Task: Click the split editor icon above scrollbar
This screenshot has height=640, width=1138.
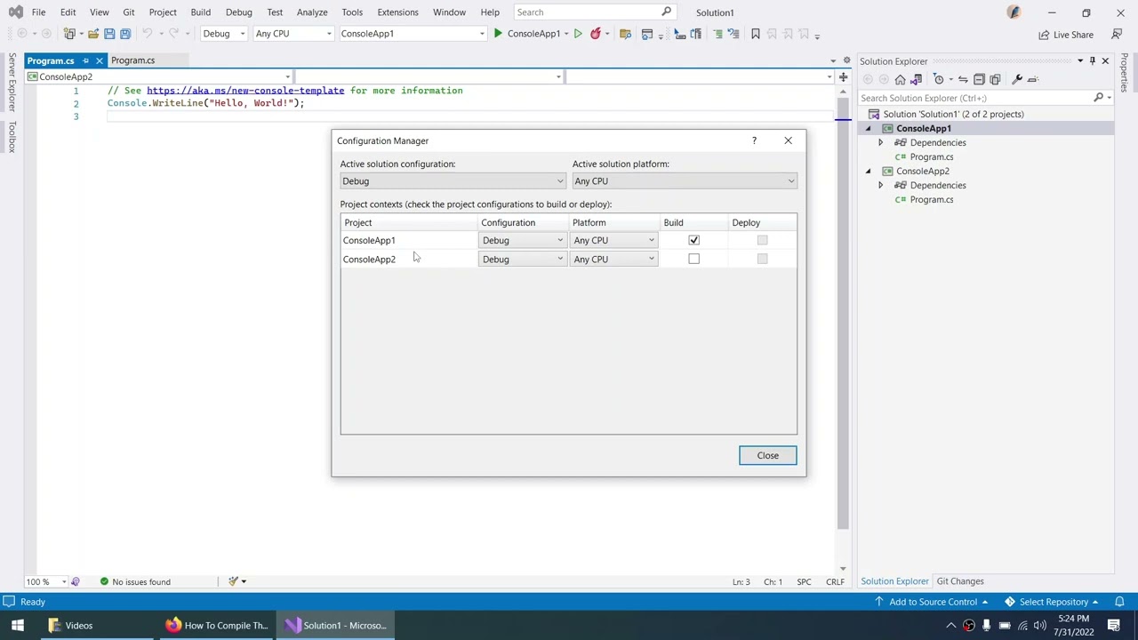Action: (x=843, y=76)
